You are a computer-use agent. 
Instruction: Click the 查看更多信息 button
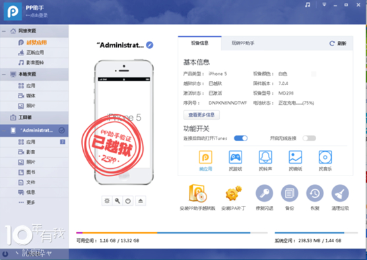click(201, 115)
